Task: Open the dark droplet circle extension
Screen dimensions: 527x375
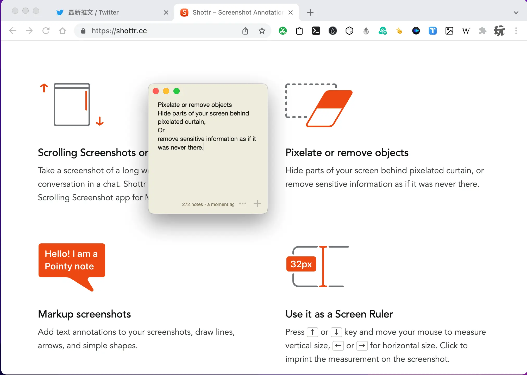Action: [333, 31]
